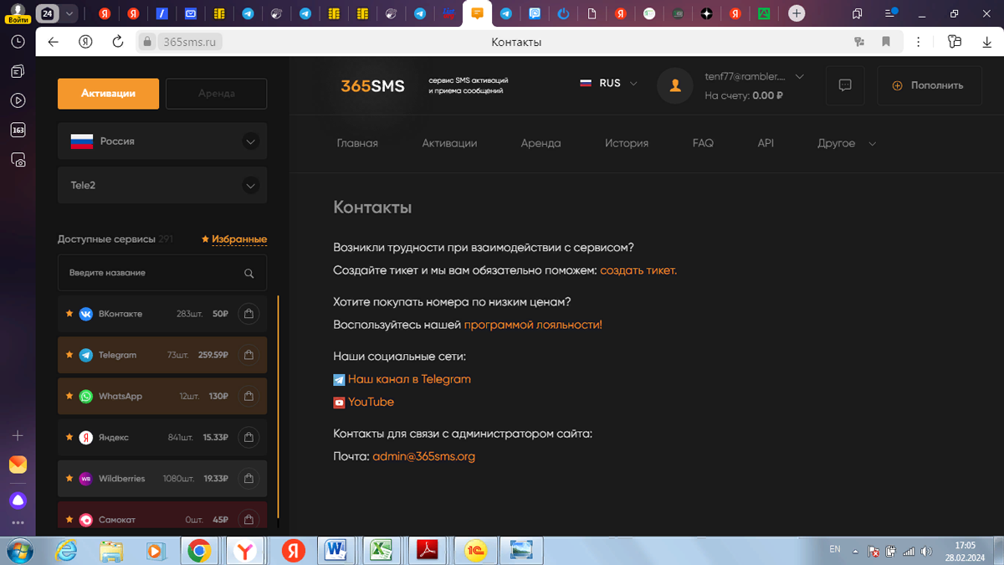Viewport: 1004px width, 565px height.
Task: Click the orange services list scrollbar
Action: (278, 408)
